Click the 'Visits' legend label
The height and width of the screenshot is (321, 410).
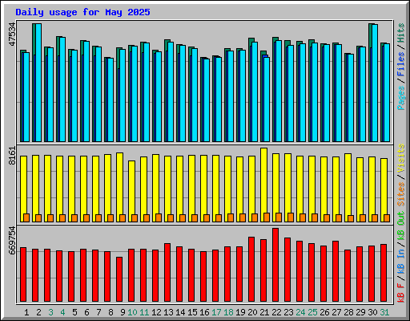pyautogui.click(x=401, y=158)
